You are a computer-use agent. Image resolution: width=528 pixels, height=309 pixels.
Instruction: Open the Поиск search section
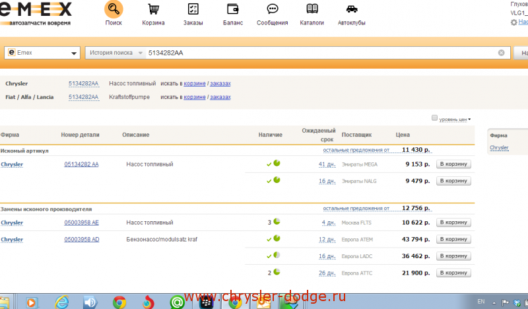click(114, 13)
